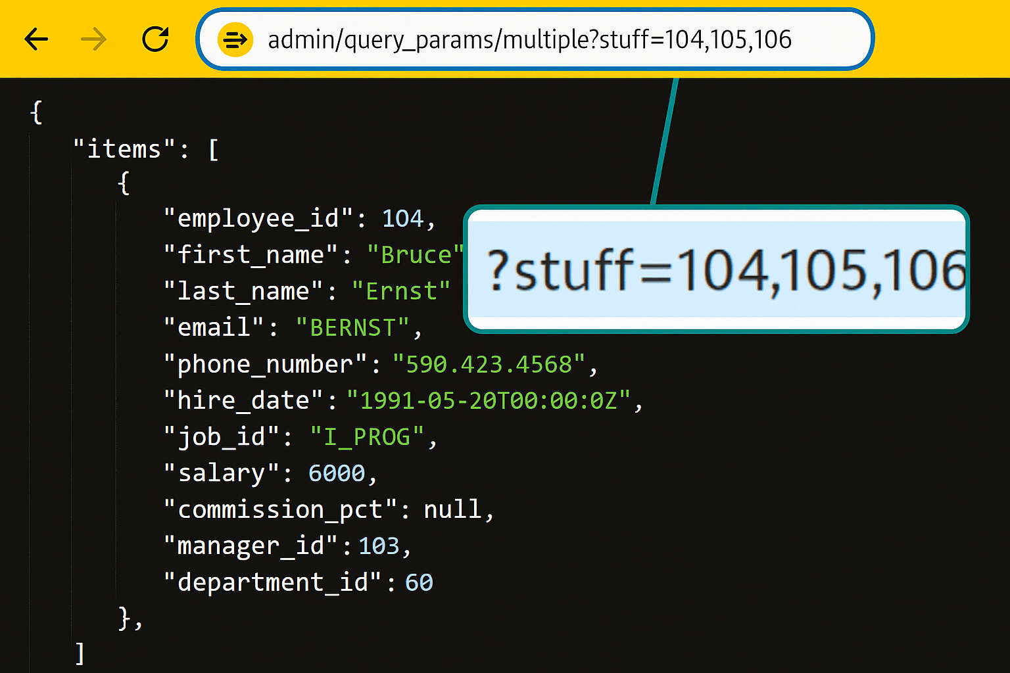
Task: Click the arrows icon inside the address bar
Action: point(235,39)
